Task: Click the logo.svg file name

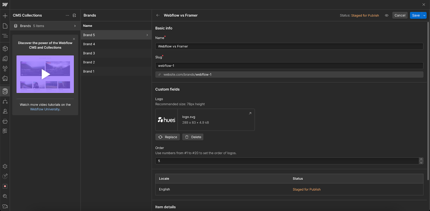Action: tap(189, 117)
